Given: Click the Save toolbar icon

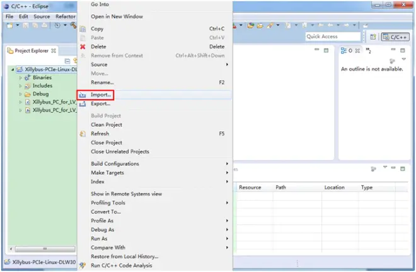Looking at the screenshot, I should coord(26,25).
